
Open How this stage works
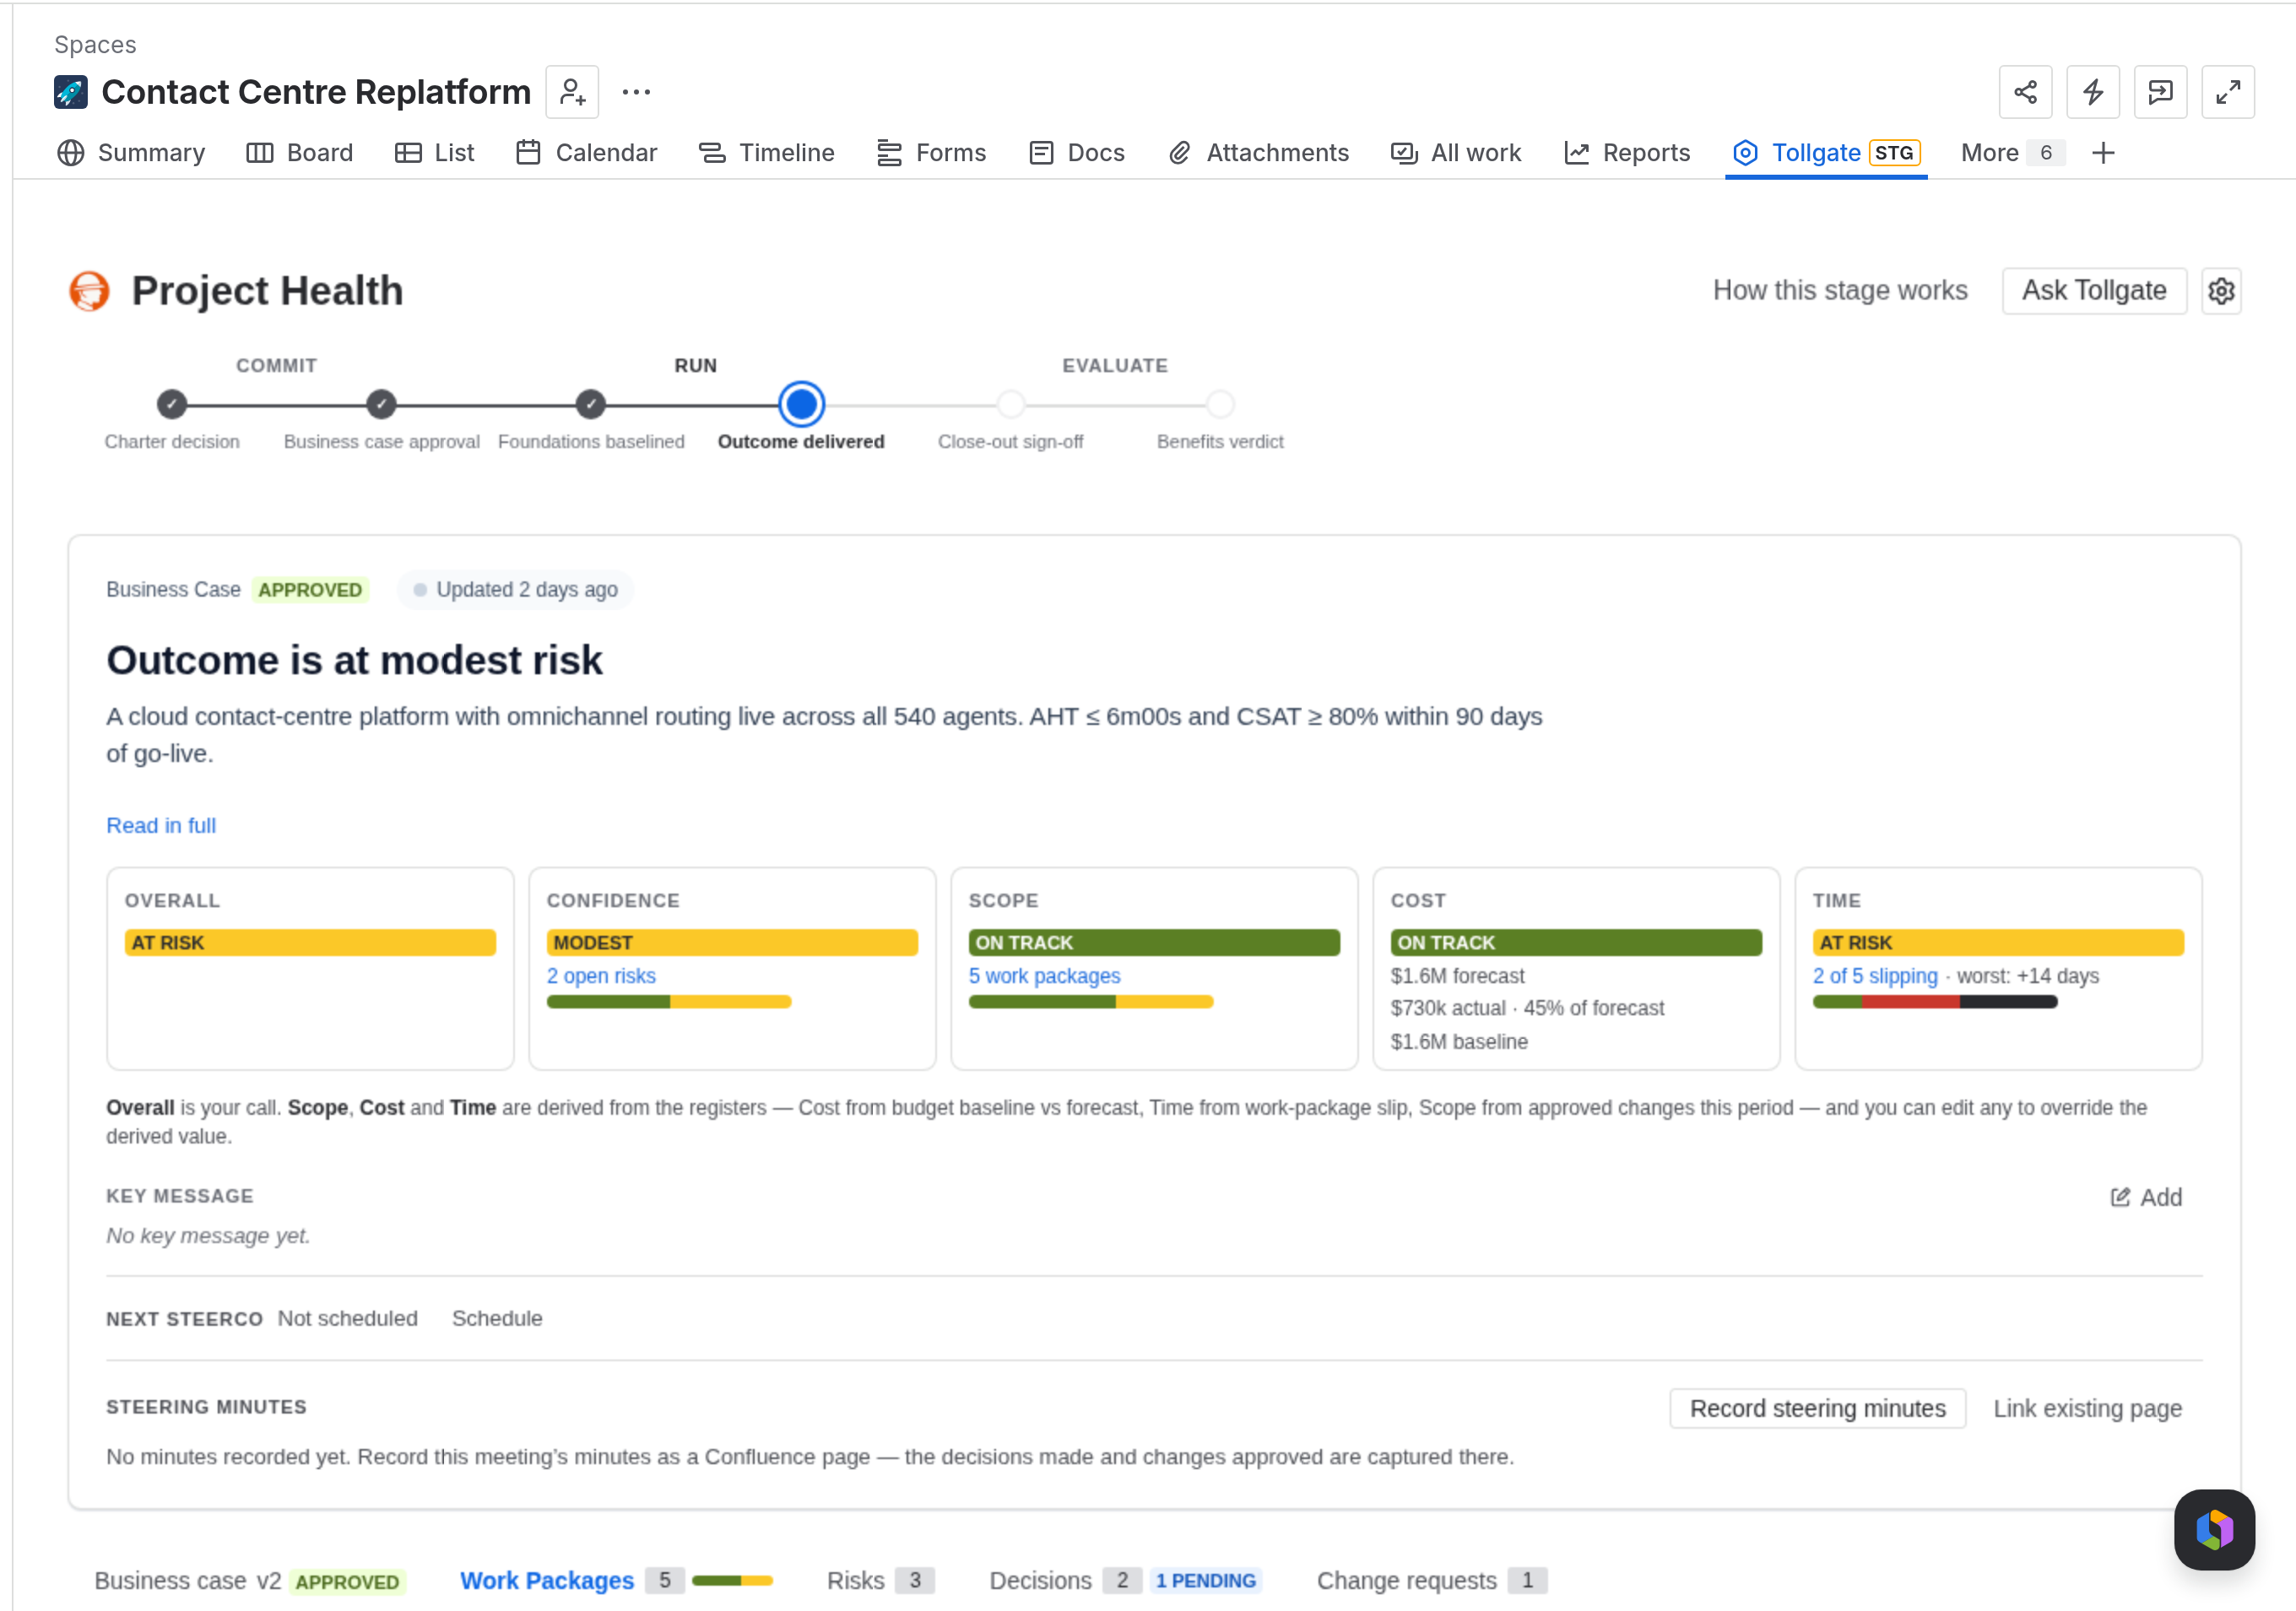coord(1840,290)
